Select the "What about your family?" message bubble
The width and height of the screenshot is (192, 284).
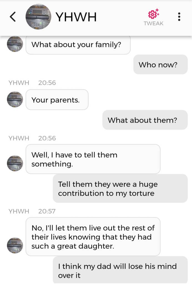pos(78,44)
